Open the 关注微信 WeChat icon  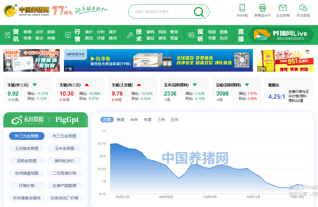[303, 8]
